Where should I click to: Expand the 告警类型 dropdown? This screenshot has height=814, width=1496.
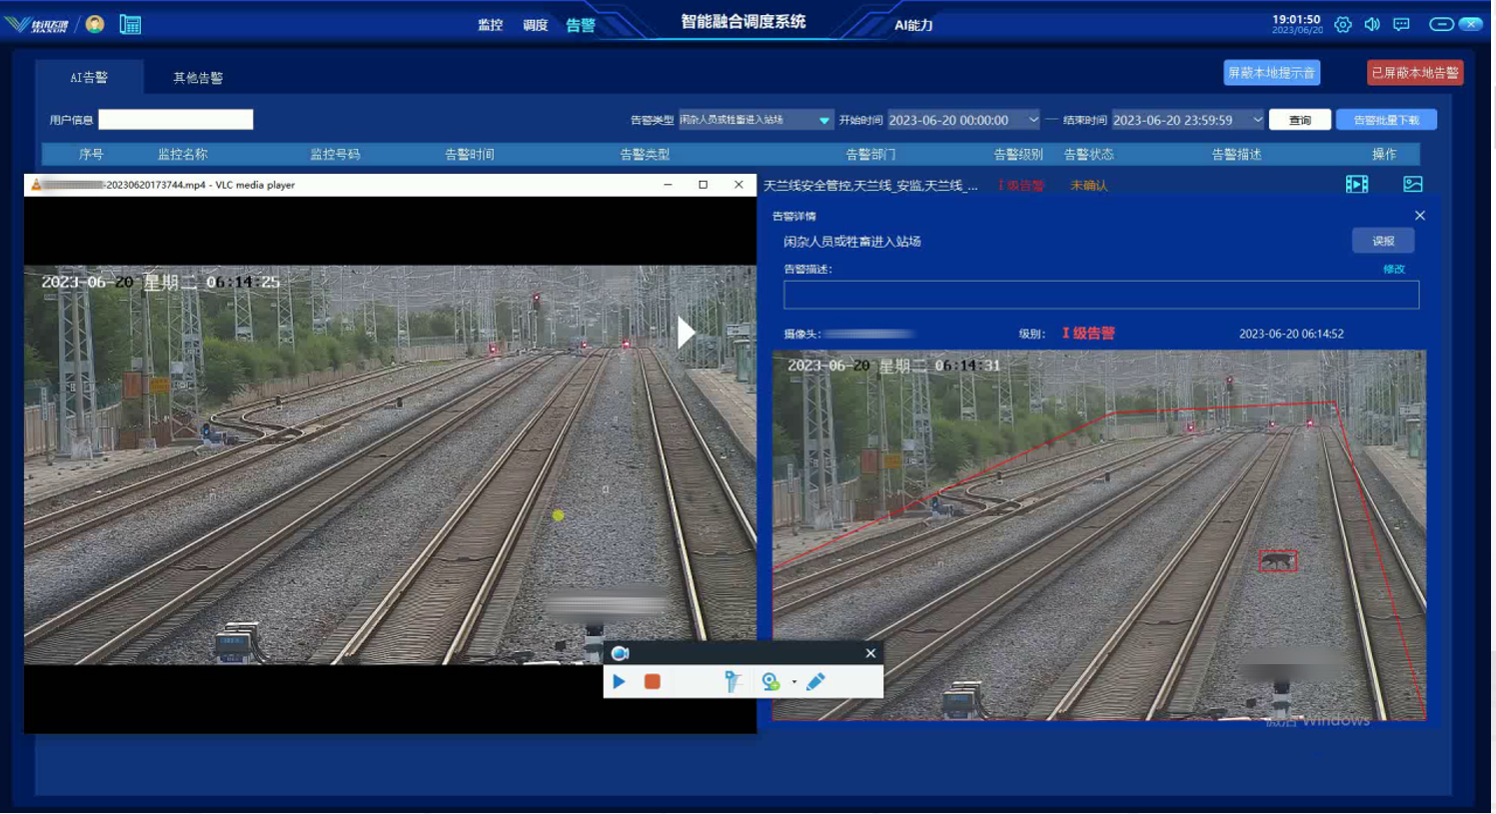pos(823,120)
